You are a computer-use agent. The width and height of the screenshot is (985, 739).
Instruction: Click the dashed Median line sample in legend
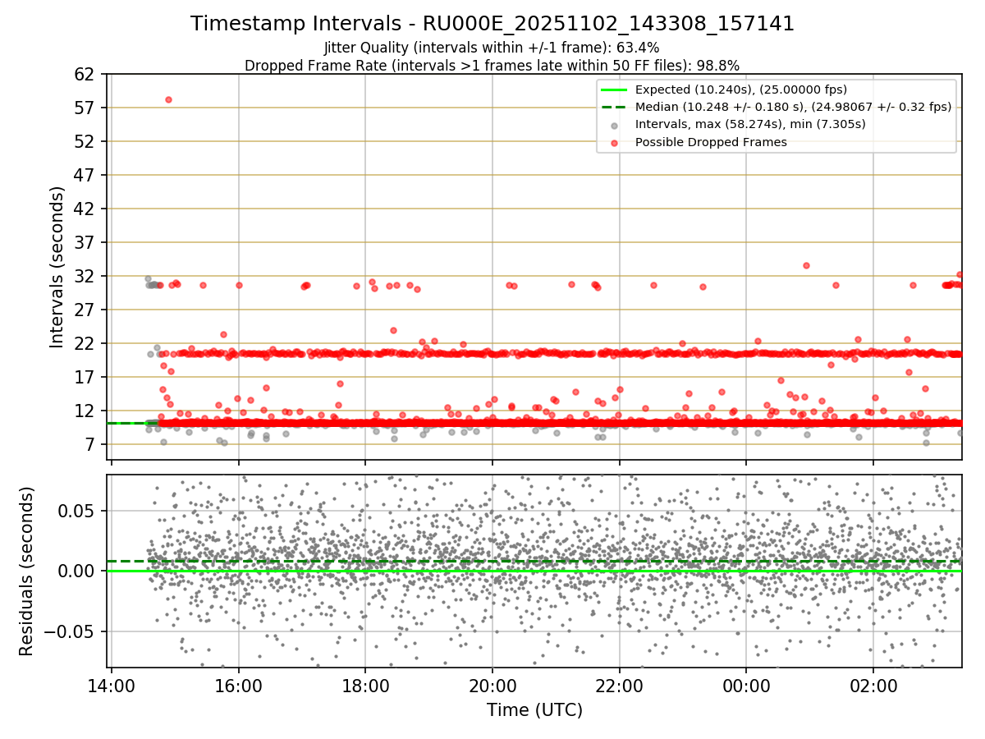[614, 107]
